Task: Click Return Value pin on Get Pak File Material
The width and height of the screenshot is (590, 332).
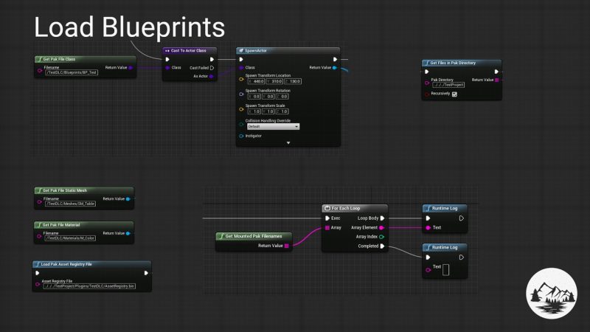Action: pos(128,233)
